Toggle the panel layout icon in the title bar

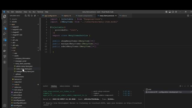pyautogui.click(x=169, y=12)
